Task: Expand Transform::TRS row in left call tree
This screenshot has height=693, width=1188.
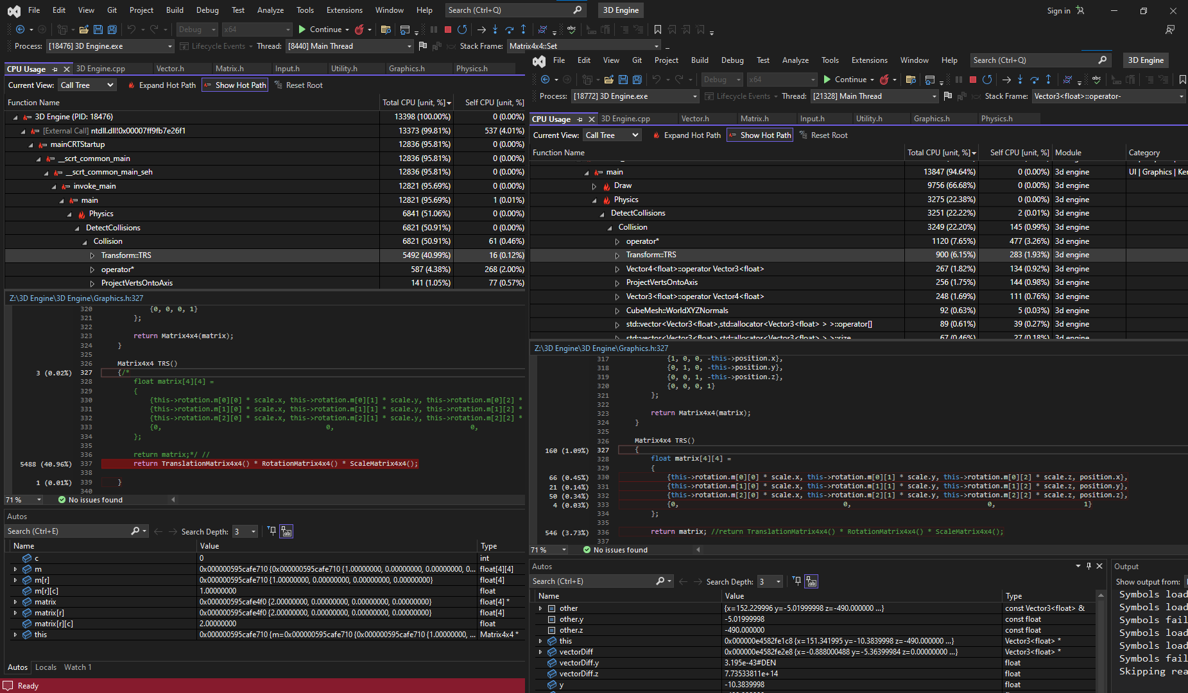Action: point(92,256)
